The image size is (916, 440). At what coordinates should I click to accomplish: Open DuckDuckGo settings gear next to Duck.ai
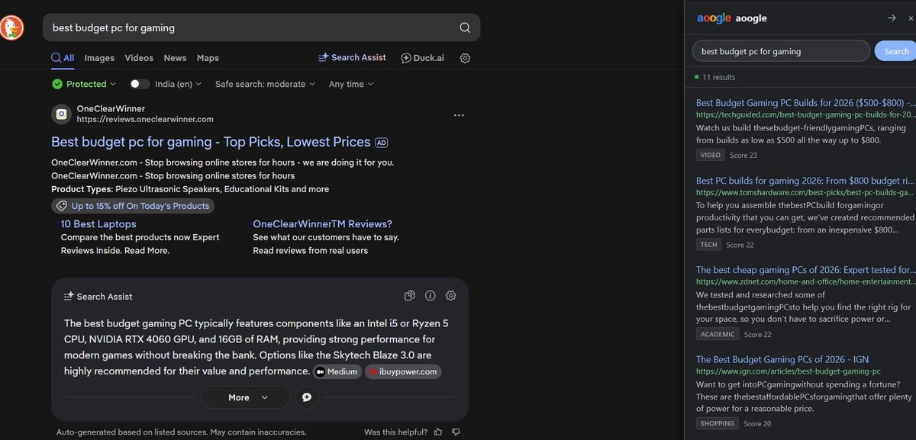pyautogui.click(x=465, y=58)
